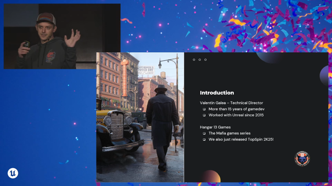332x186 pixels.
Task: Click 'Valentin Galea – Technical Director' line
Action: tap(231, 103)
